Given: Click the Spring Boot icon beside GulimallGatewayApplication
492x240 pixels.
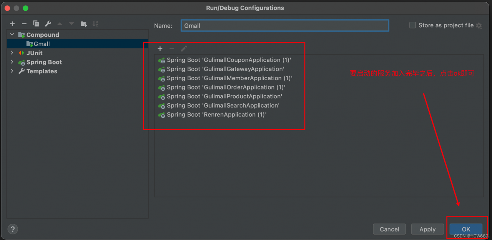Looking at the screenshot, I should (161, 70).
